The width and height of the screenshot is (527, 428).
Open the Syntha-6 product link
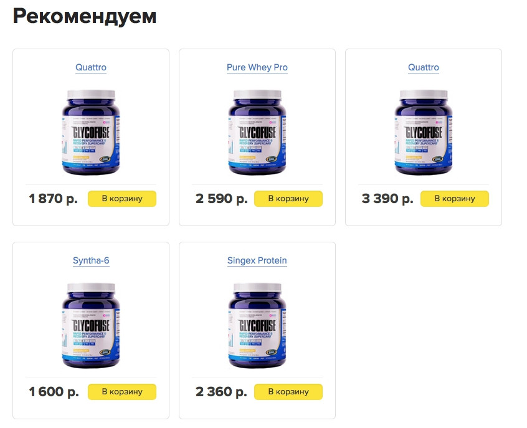(91, 260)
